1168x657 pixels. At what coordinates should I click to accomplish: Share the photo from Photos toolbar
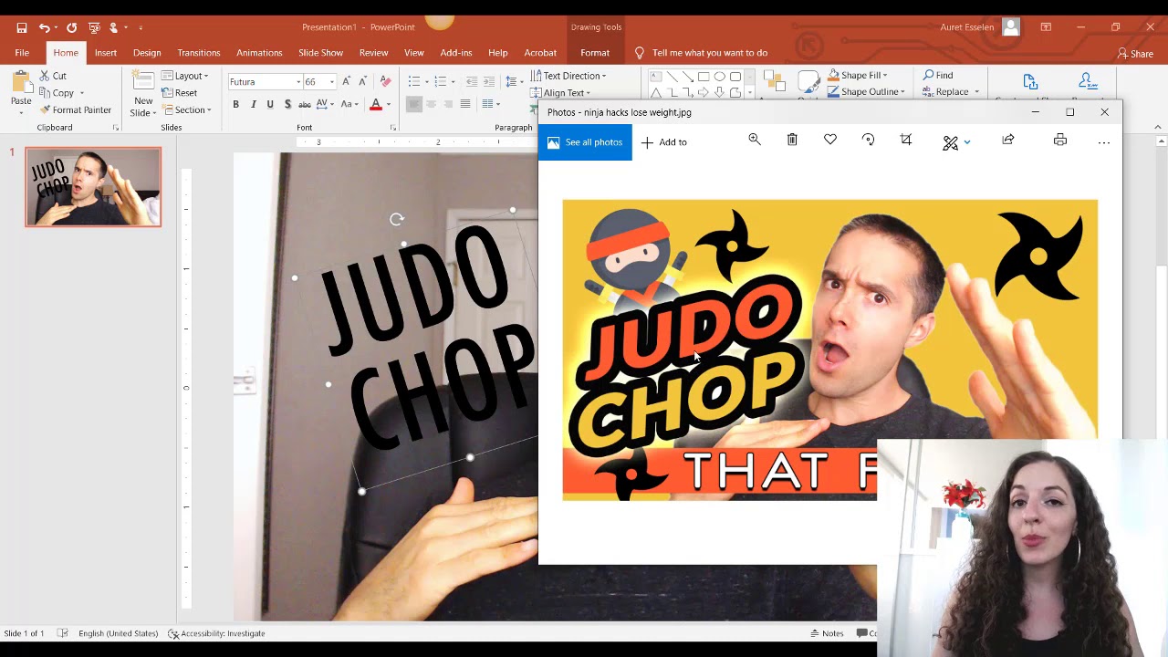[x=1008, y=140]
